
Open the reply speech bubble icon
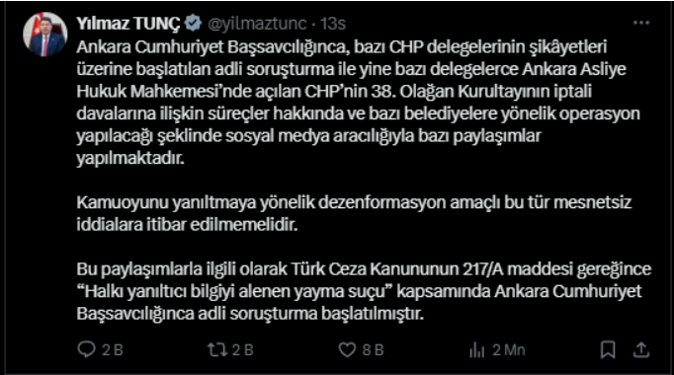(86, 349)
